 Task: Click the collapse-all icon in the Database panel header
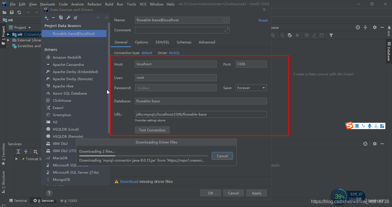coord(365,27)
